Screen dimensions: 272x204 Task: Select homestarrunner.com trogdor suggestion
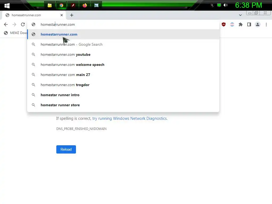[x=123, y=85]
